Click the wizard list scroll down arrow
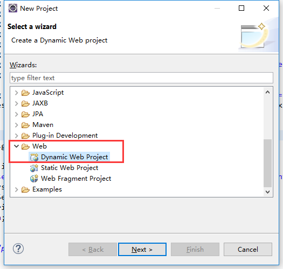This screenshot has width=283, height=269. coord(268,192)
